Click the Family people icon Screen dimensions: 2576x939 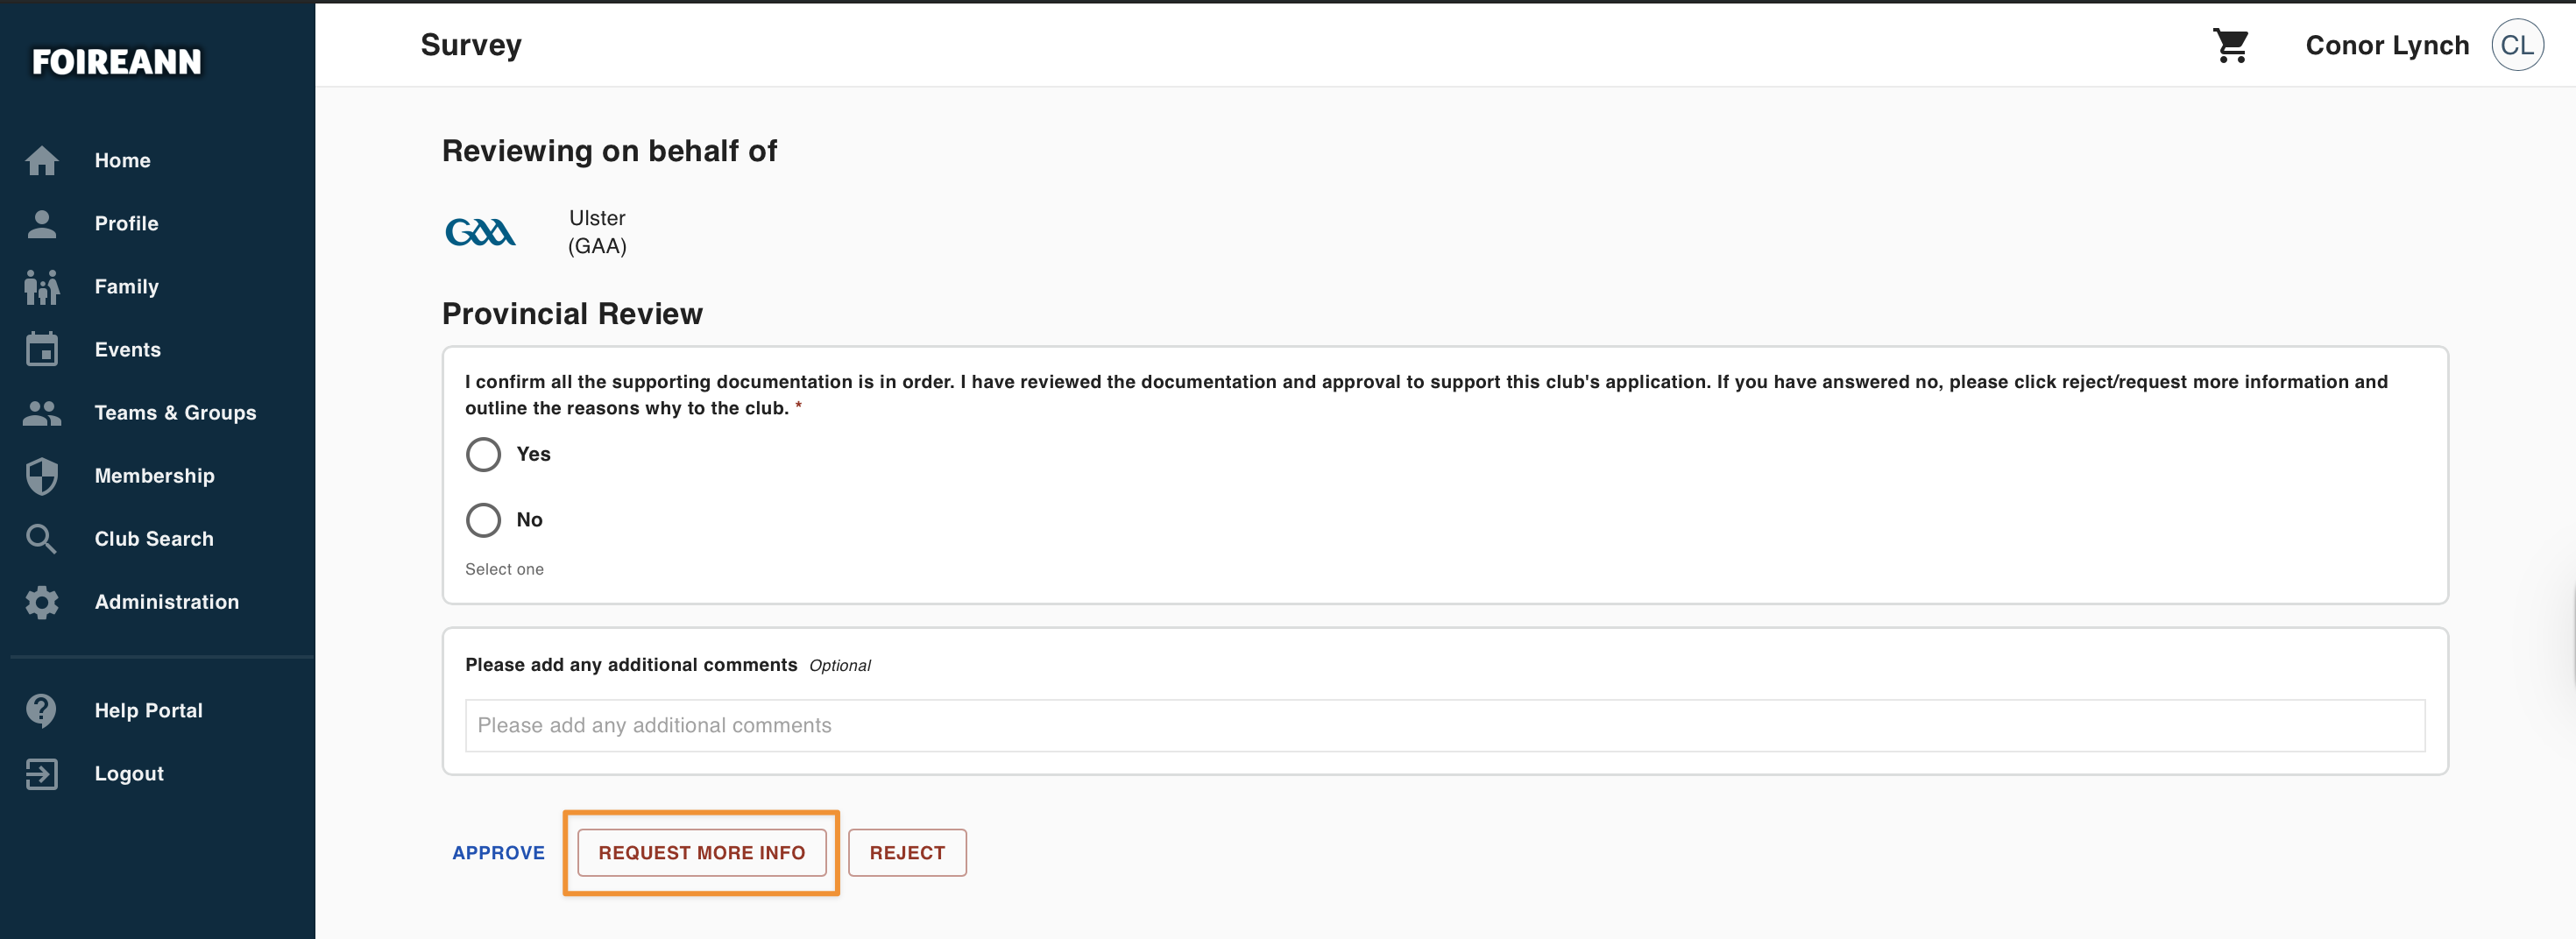42,287
